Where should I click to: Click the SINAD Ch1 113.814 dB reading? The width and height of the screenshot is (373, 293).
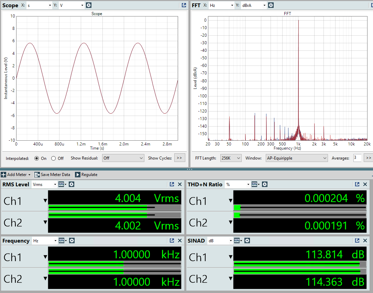(x=335, y=255)
